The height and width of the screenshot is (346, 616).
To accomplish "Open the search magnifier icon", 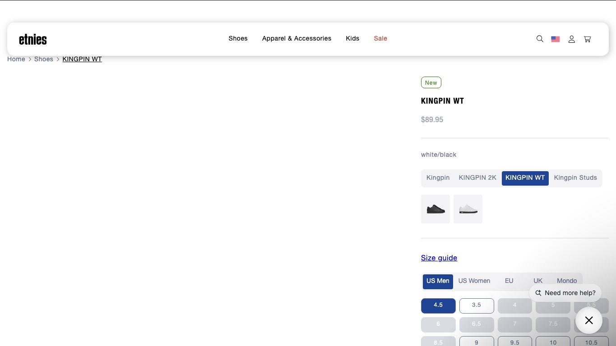I will pyautogui.click(x=540, y=39).
